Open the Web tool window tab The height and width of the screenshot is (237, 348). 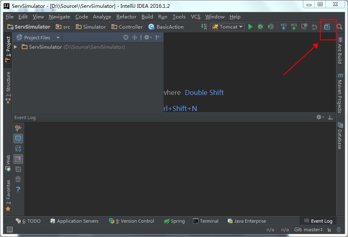click(x=8, y=163)
